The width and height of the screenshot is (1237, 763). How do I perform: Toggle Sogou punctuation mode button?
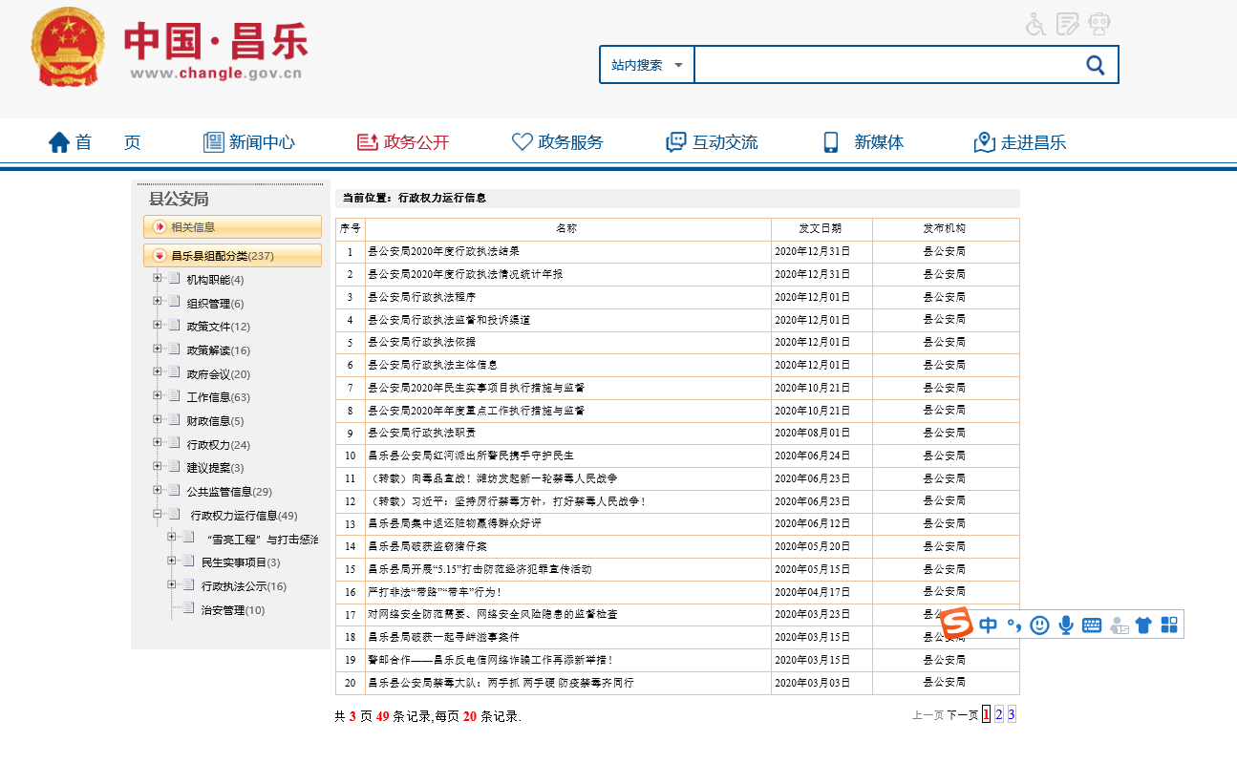coord(1013,625)
